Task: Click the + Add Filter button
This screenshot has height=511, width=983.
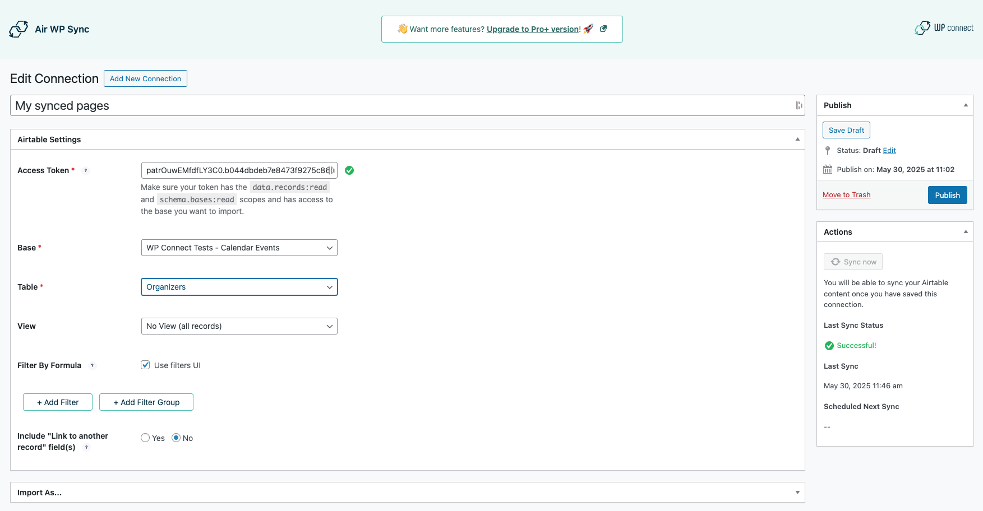Action: coord(58,402)
